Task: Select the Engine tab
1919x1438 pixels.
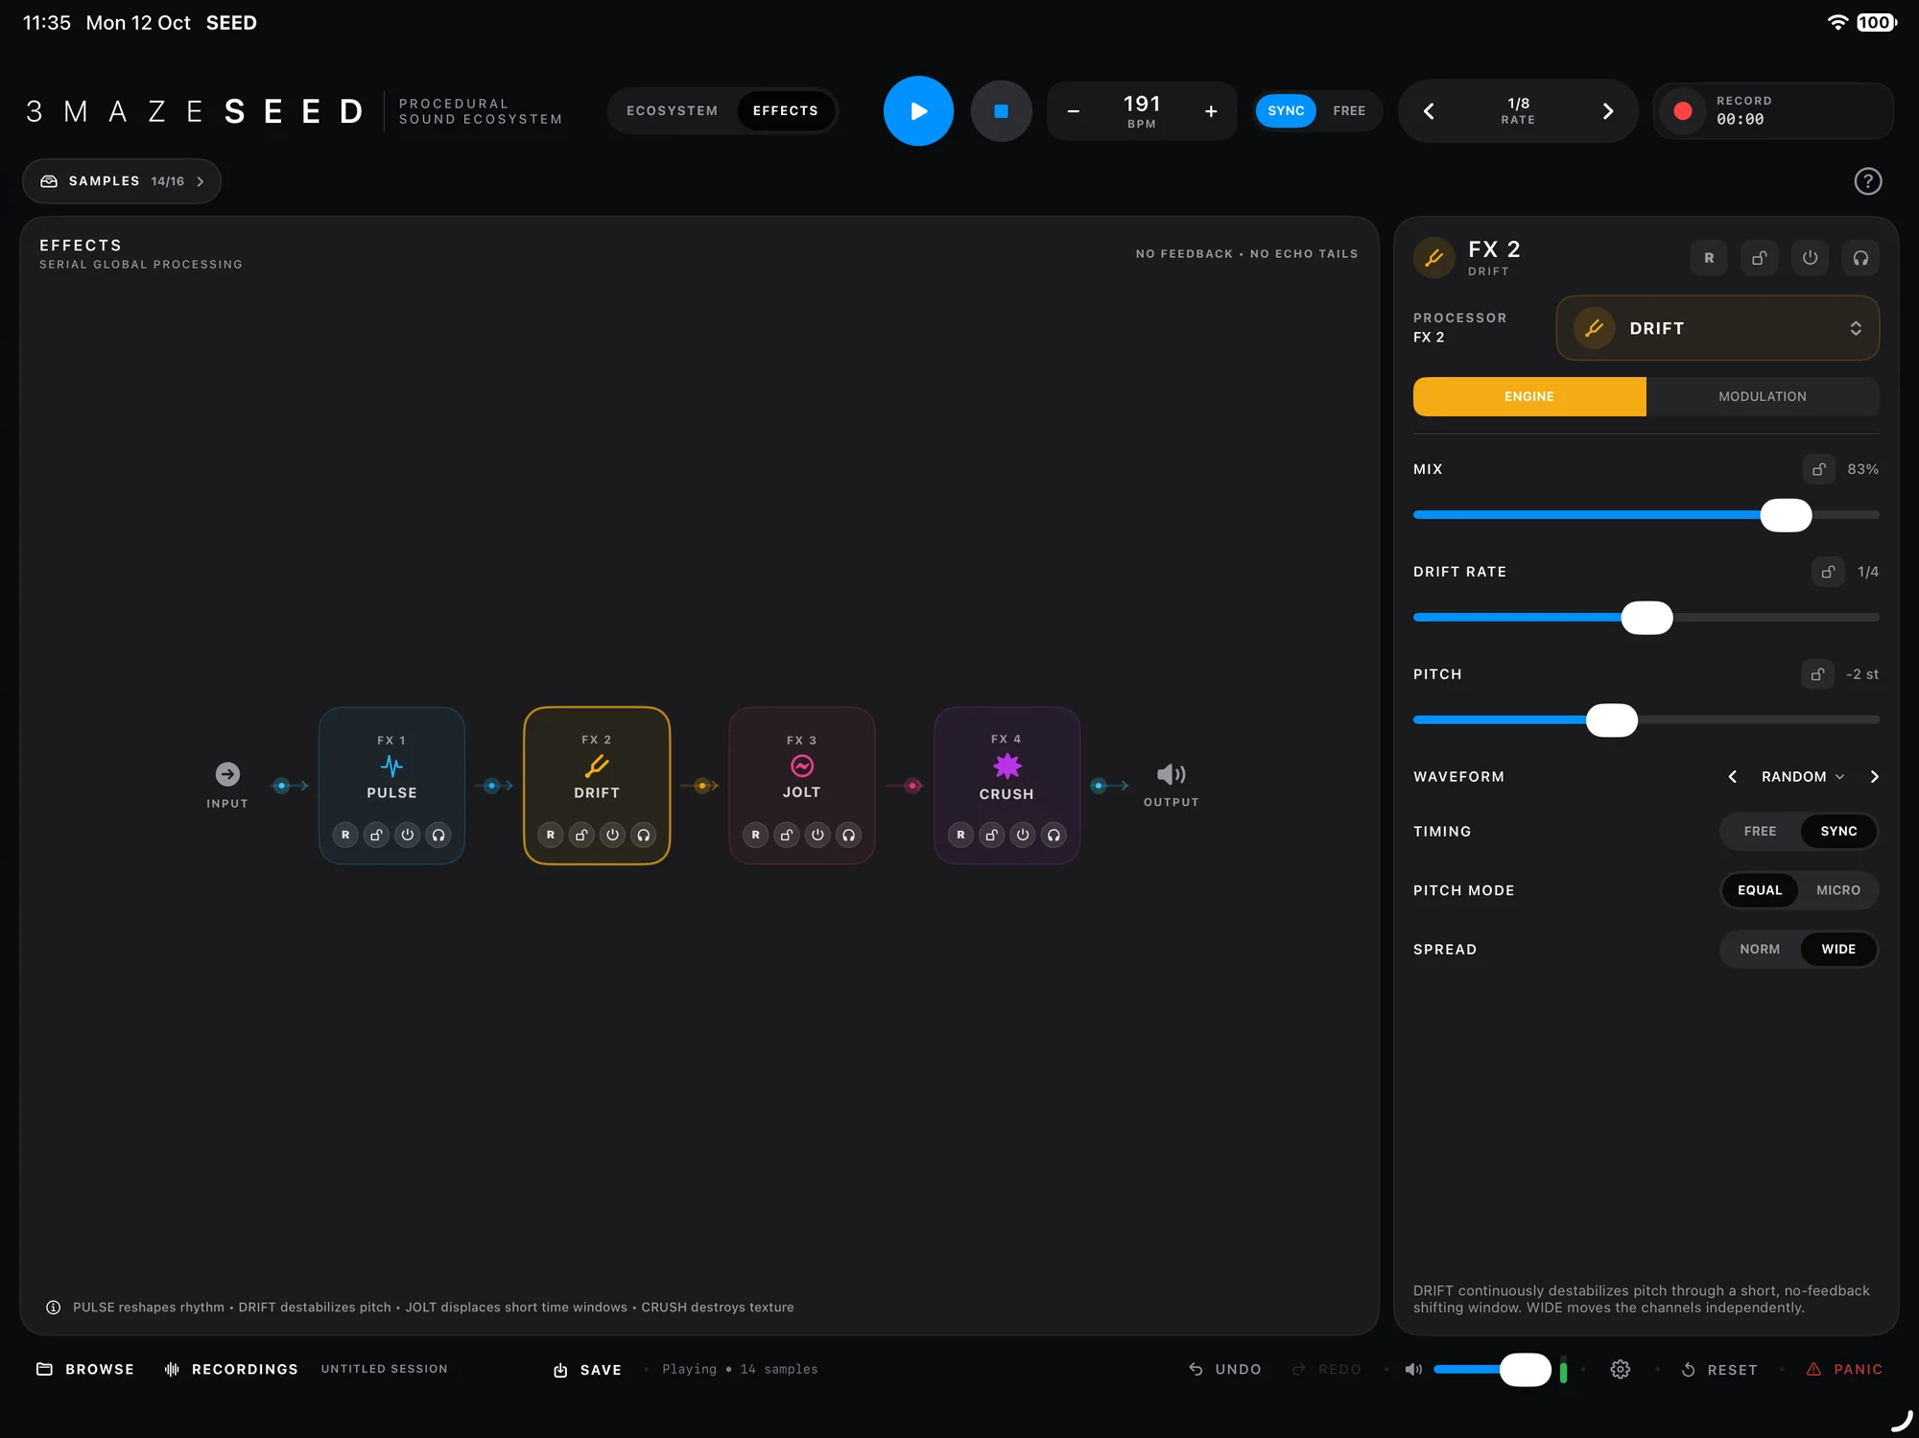Action: tap(1529, 397)
